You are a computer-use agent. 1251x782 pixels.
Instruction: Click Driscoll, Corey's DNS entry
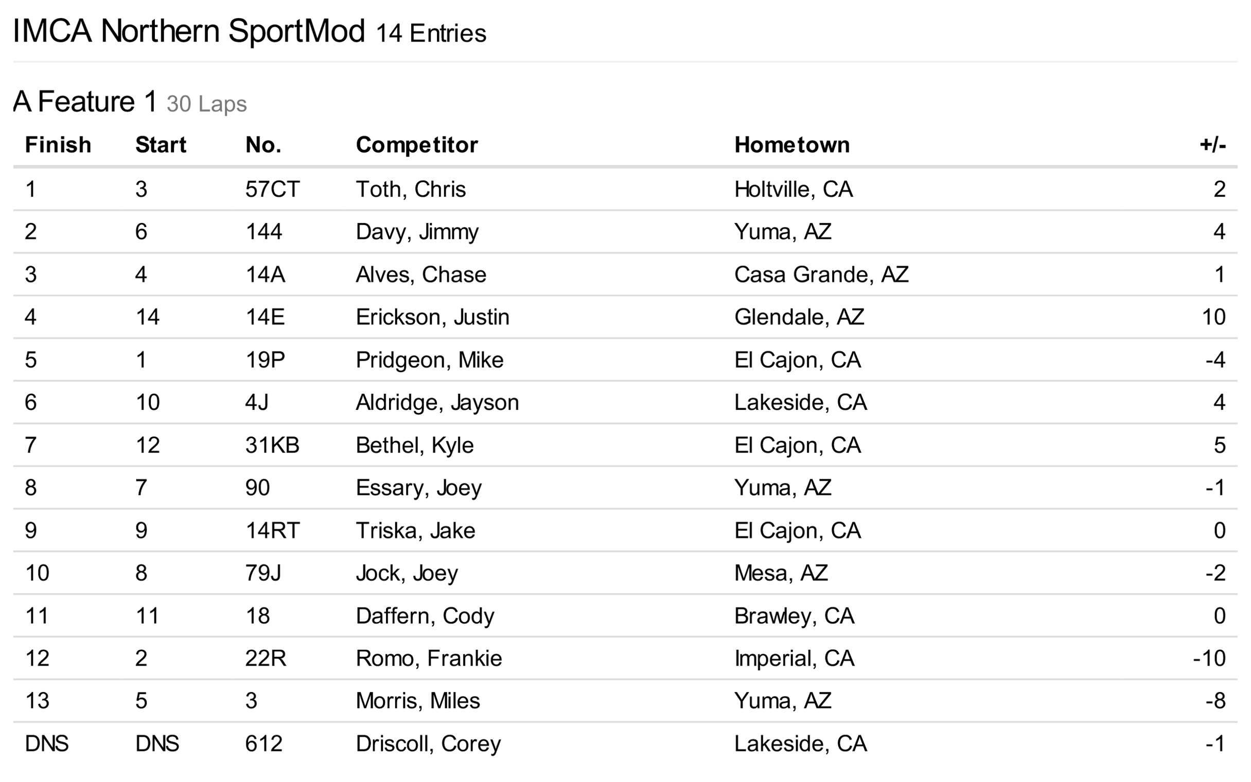tap(46, 744)
